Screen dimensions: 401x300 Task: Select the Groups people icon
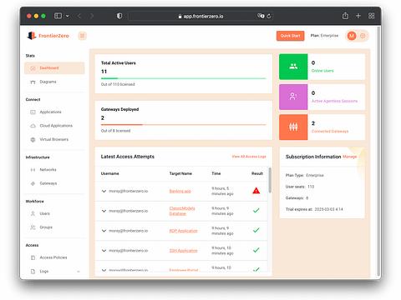[x=33, y=227]
